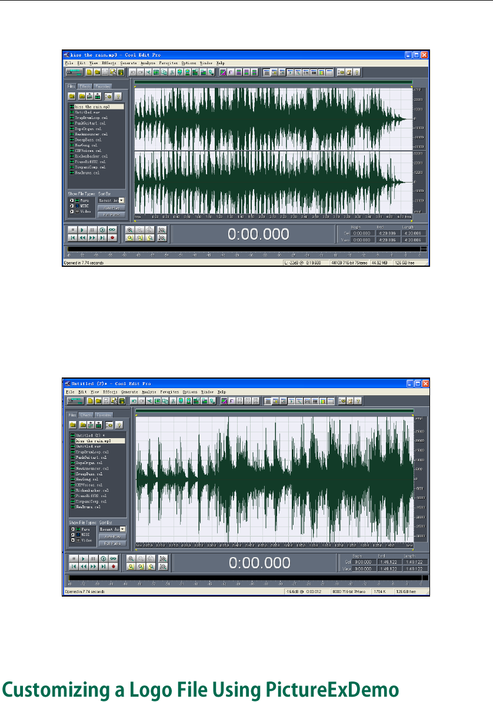Click Sel End field showing 1:49.122 in Untitled (2)
The width and height of the screenshot is (493, 702).
(x=388, y=562)
